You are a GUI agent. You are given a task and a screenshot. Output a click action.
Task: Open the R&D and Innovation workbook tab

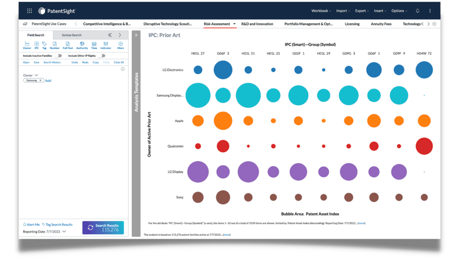257,24
